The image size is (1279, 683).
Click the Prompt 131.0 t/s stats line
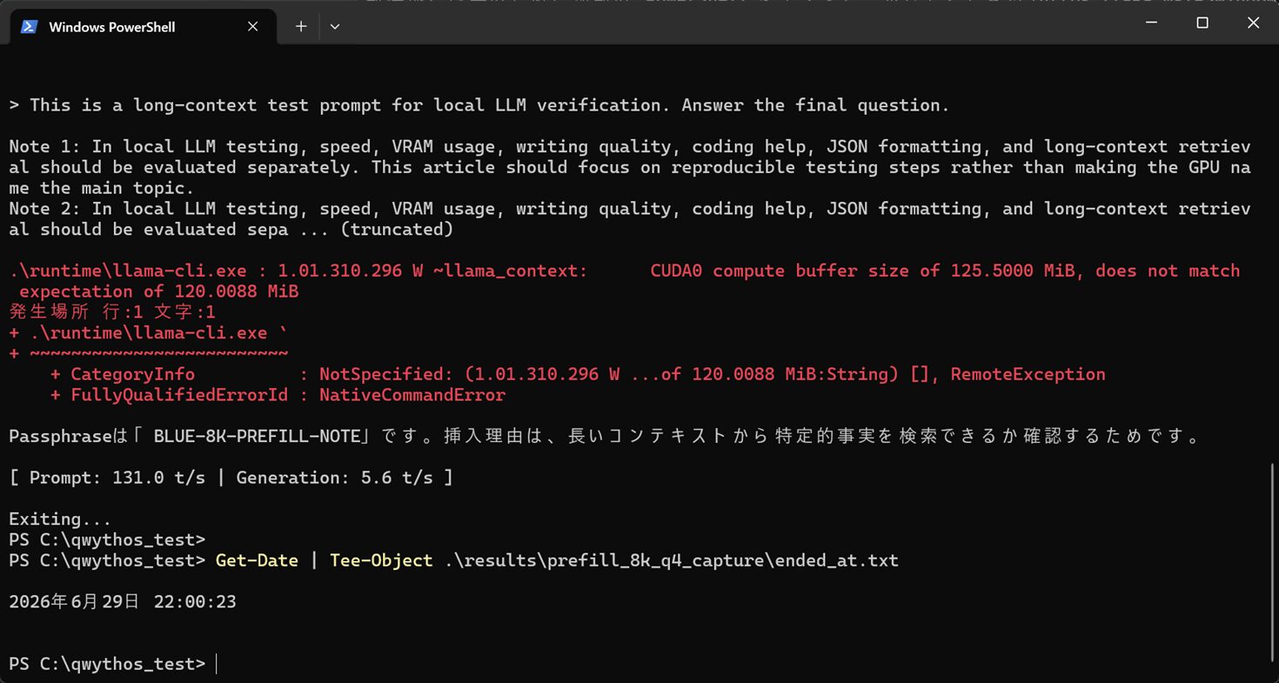pyautogui.click(x=231, y=478)
